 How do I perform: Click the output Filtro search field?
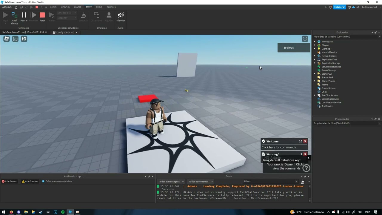pos(270,182)
